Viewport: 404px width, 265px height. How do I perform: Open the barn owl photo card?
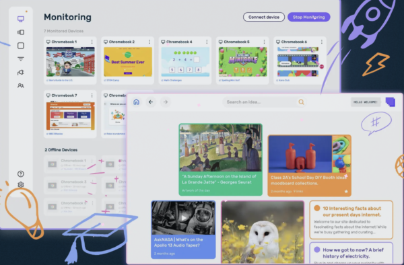263,232
